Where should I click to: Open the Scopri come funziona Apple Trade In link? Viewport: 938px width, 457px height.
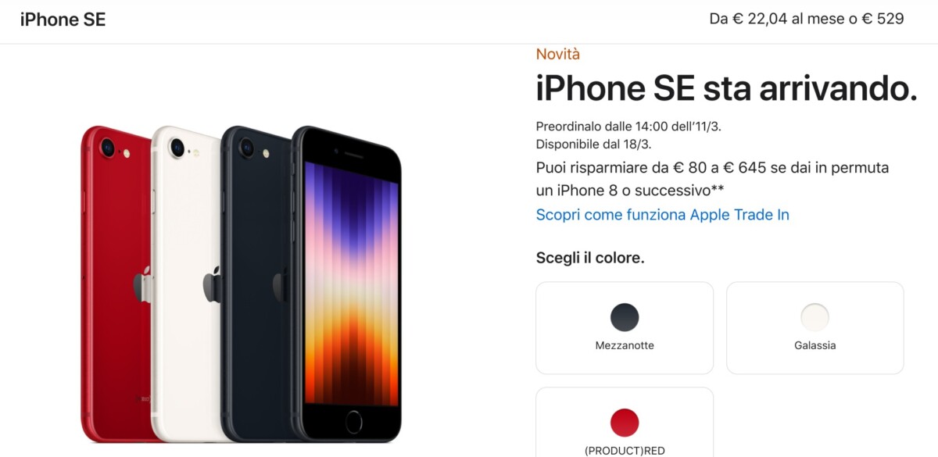663,215
